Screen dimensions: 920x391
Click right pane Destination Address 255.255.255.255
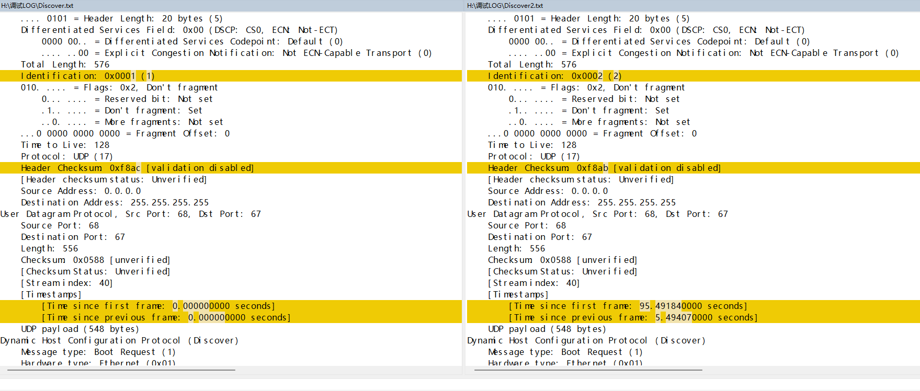point(582,202)
